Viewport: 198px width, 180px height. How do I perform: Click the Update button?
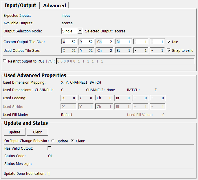pyautogui.click(x=14, y=132)
